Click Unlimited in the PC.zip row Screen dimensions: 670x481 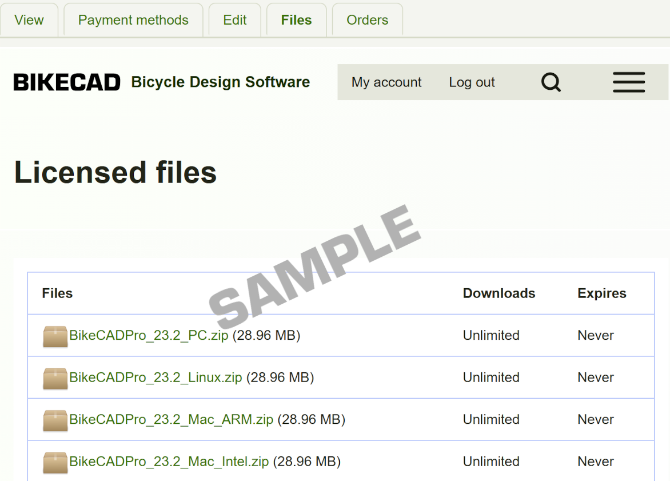[x=492, y=335]
